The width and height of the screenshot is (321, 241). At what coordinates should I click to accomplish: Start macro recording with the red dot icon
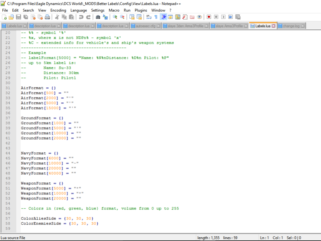tap(209, 17)
